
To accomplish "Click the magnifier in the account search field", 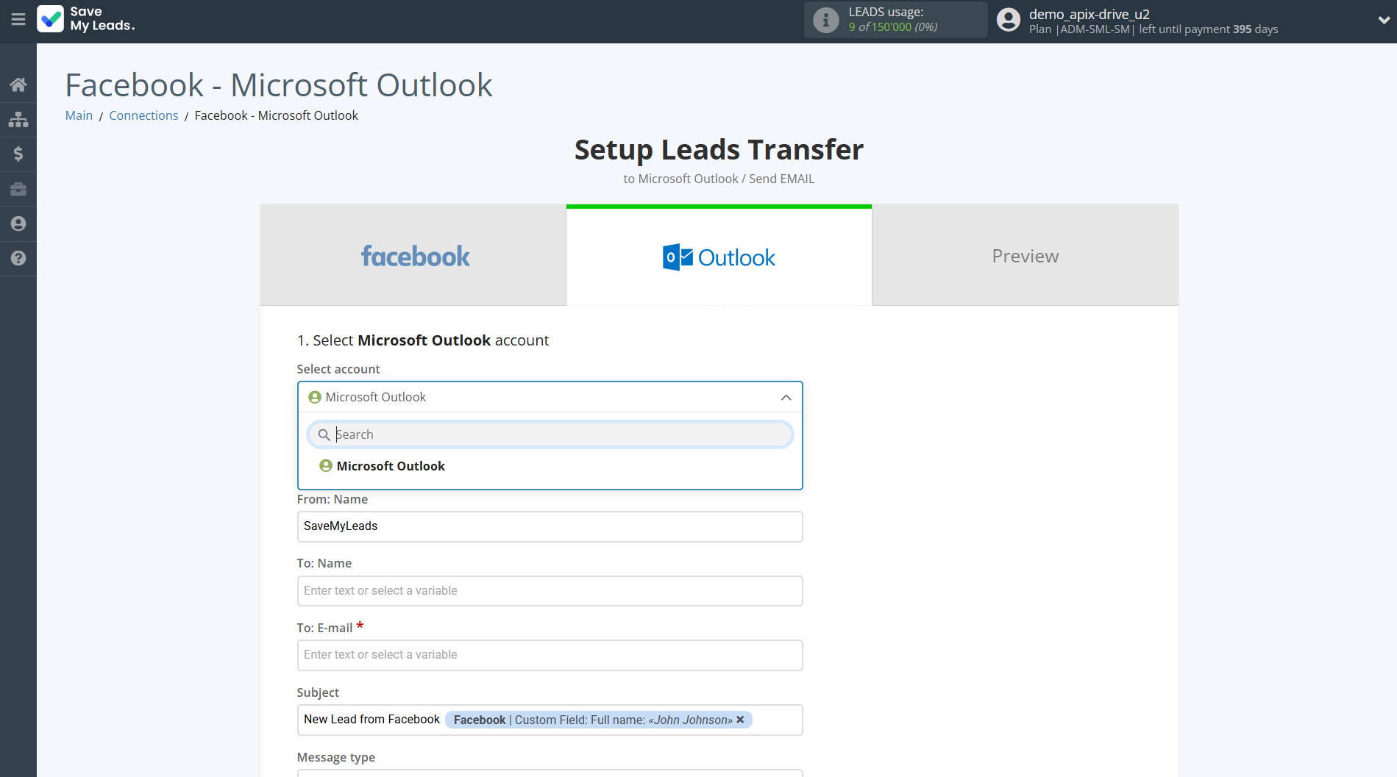I will point(324,434).
